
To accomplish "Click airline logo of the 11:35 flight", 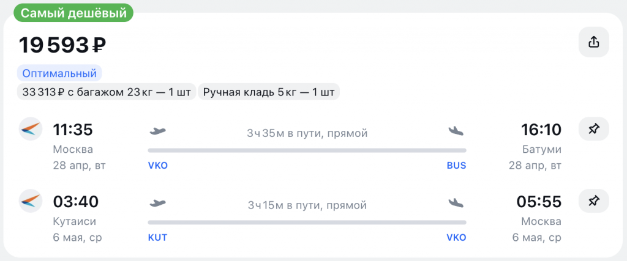I will click(x=31, y=130).
